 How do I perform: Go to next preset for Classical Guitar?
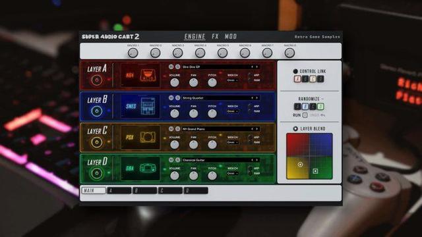point(256,160)
